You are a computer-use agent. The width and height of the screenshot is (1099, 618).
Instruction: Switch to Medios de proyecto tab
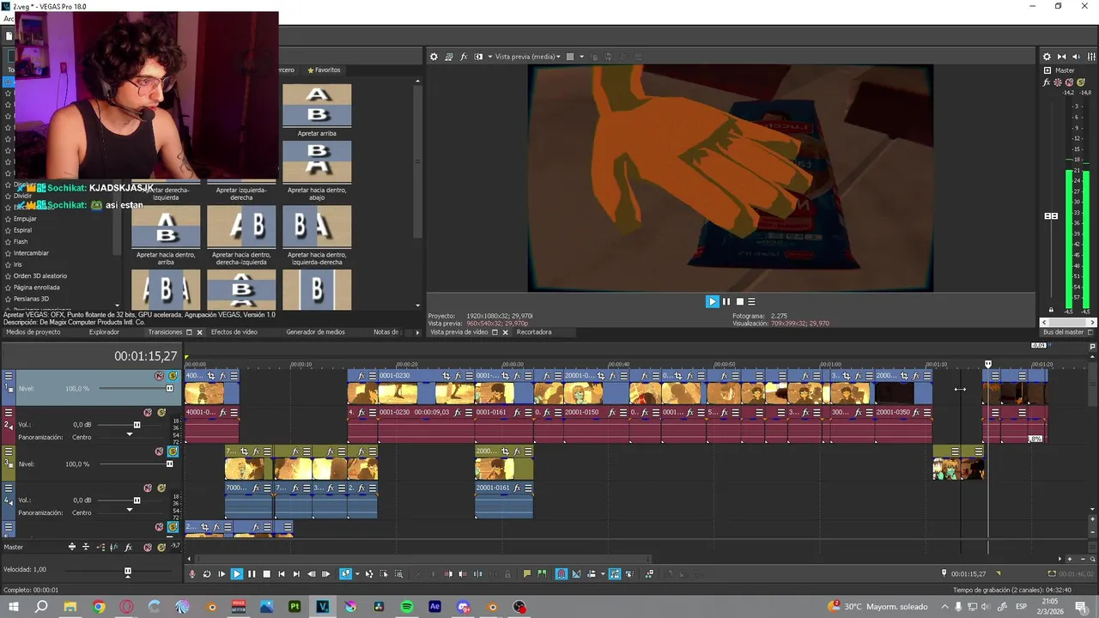(33, 332)
